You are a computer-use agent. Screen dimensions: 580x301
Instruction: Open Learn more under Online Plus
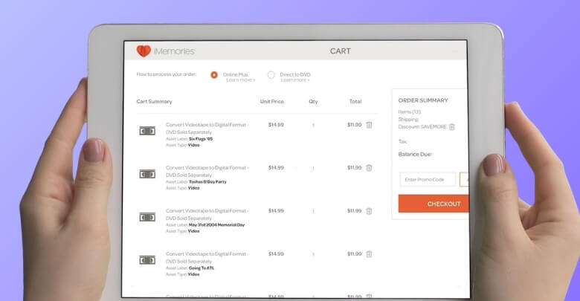click(240, 80)
